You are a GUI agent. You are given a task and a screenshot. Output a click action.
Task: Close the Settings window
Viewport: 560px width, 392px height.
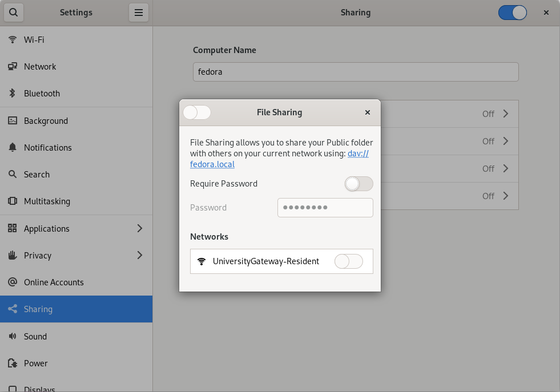[x=546, y=13]
